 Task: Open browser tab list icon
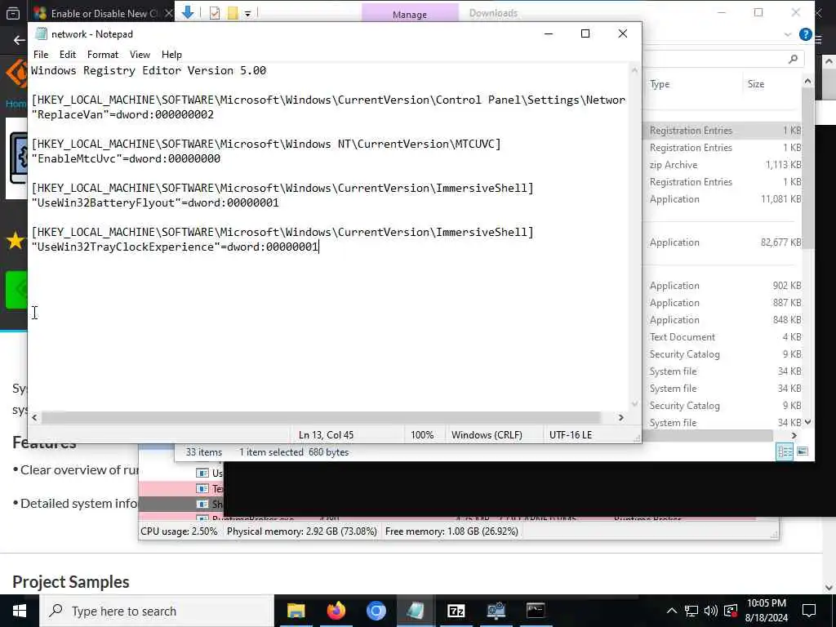[x=13, y=13]
